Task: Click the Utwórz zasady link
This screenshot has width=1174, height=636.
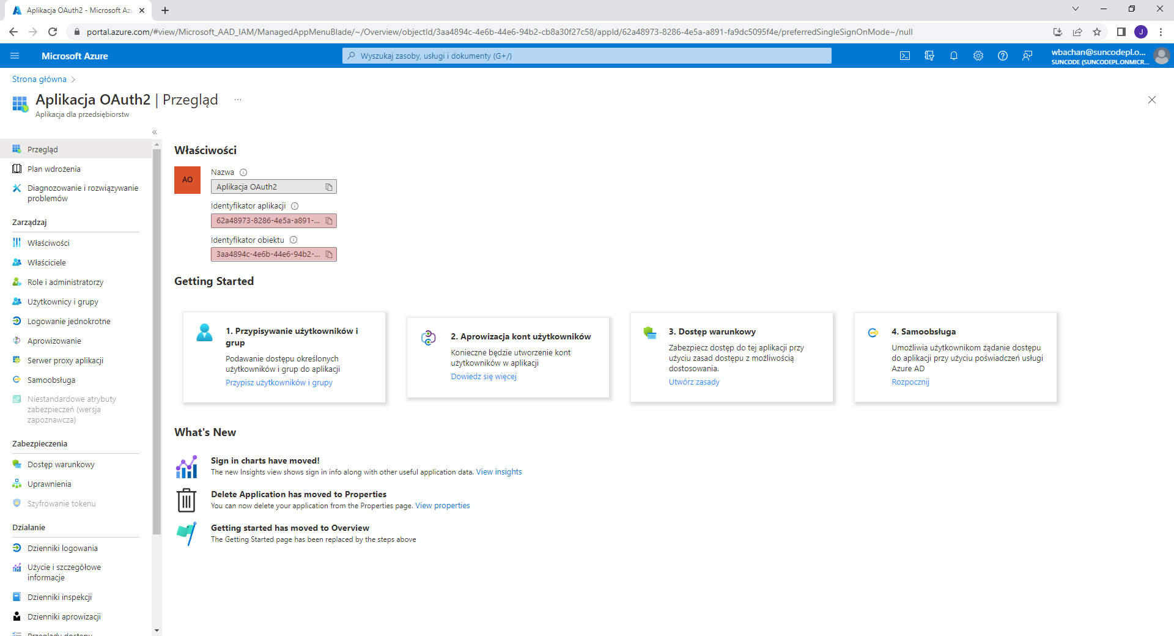Action: (694, 382)
